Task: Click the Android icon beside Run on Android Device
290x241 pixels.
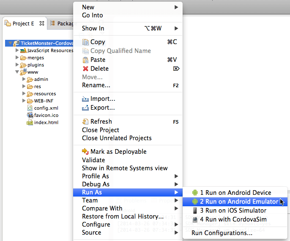Action: [x=195, y=193]
